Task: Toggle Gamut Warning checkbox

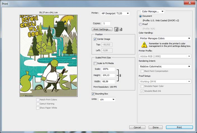Action: point(37,104)
